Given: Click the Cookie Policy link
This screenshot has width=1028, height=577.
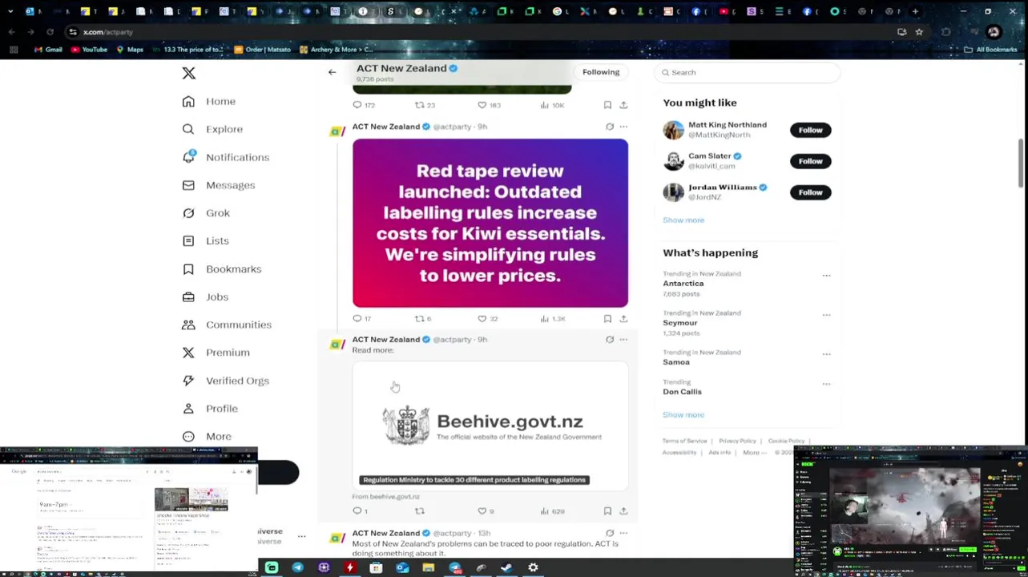Looking at the screenshot, I should [x=786, y=441].
